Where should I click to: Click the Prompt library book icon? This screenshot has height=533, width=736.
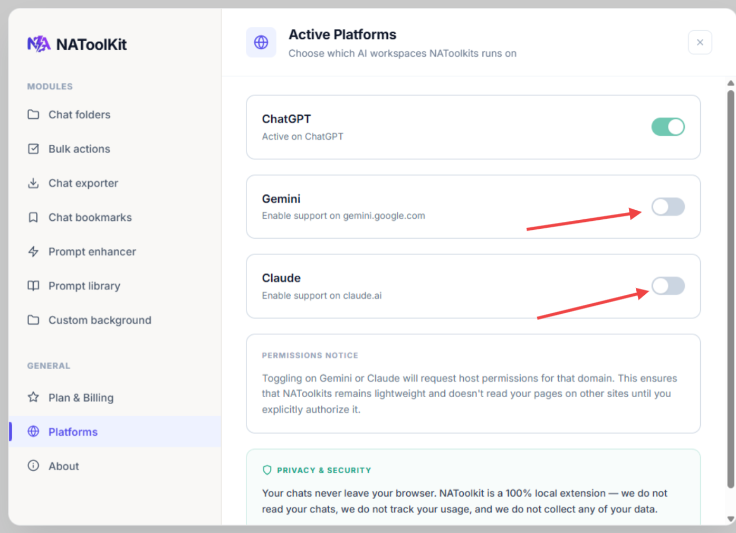coord(33,286)
